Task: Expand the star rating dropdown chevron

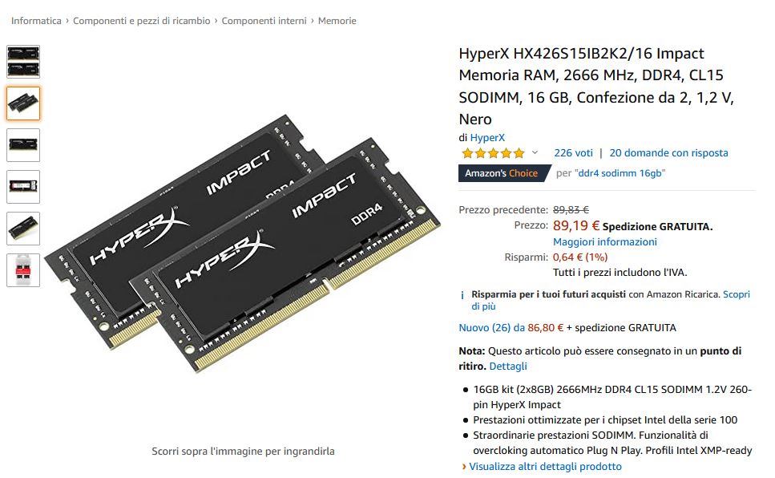Action: pos(535,153)
